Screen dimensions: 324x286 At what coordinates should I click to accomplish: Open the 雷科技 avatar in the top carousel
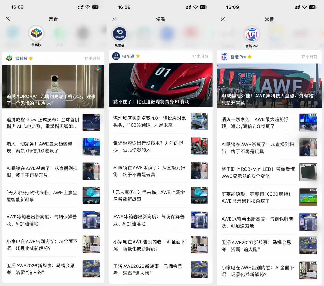[36, 33]
